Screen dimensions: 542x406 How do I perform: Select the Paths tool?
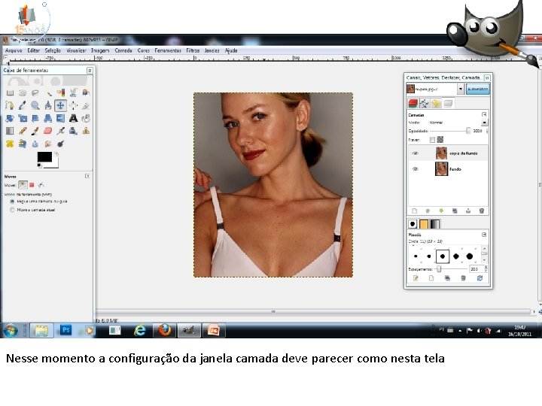pos(10,105)
